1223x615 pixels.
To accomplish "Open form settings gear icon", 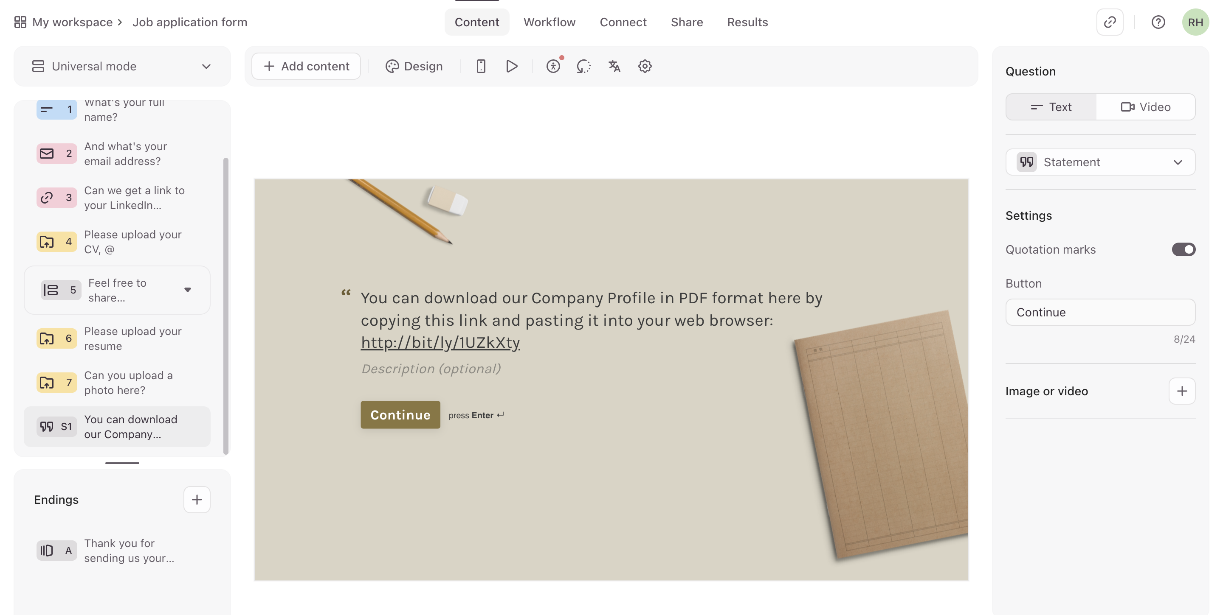I will [645, 67].
